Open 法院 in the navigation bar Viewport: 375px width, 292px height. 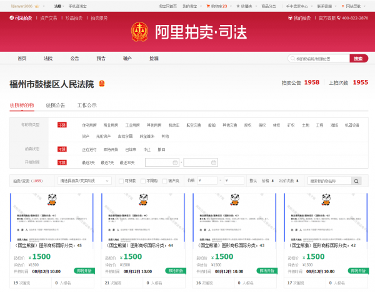pyautogui.click(x=48, y=58)
